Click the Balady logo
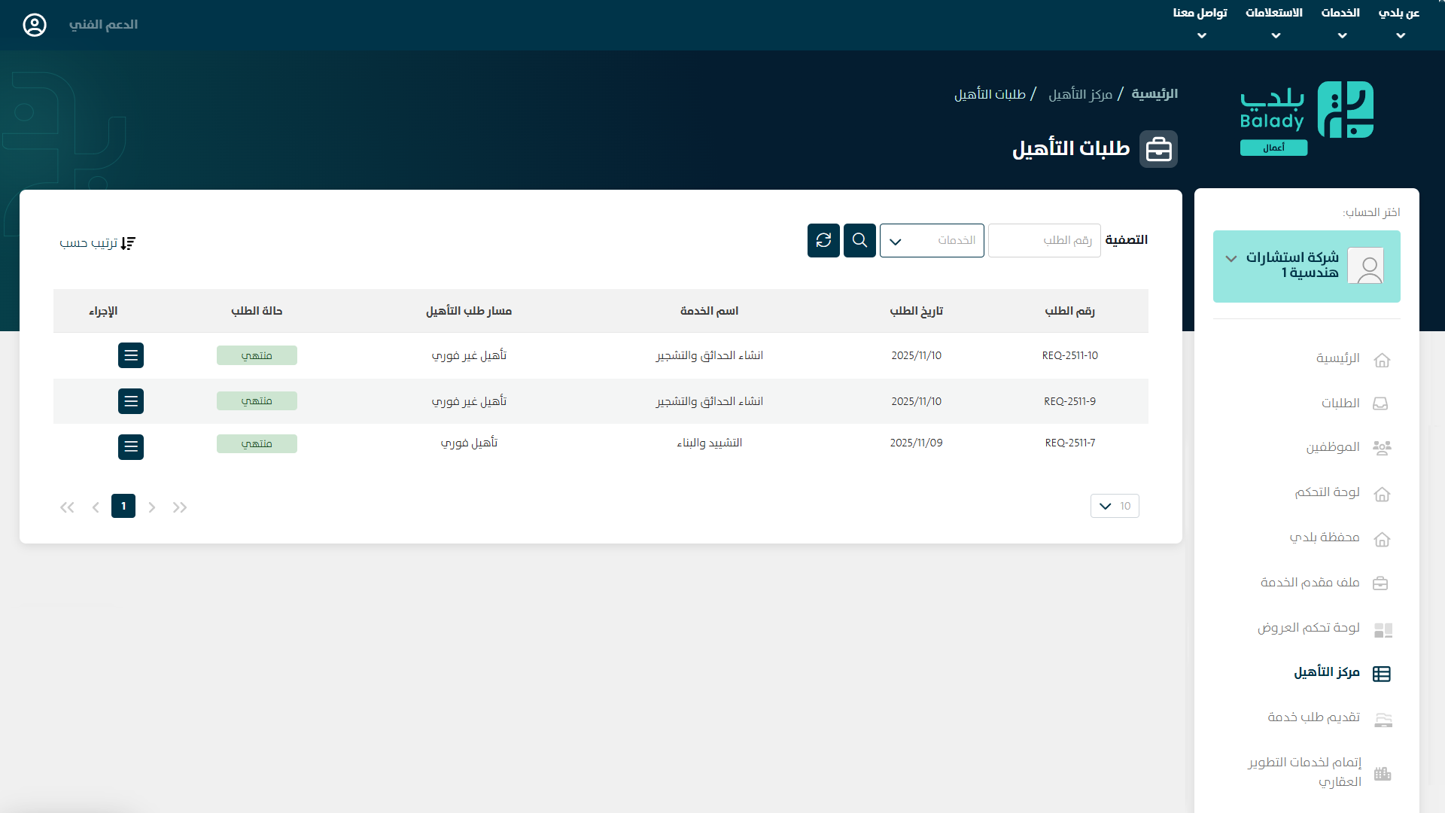The width and height of the screenshot is (1445, 813). coord(1307,117)
